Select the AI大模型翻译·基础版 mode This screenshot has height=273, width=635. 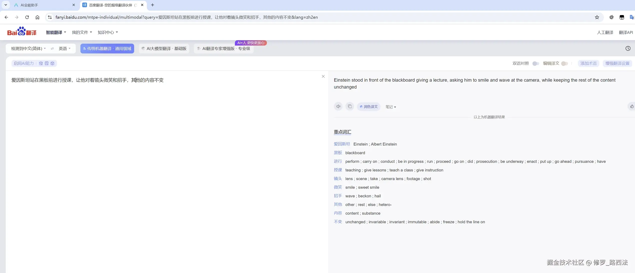coord(164,48)
